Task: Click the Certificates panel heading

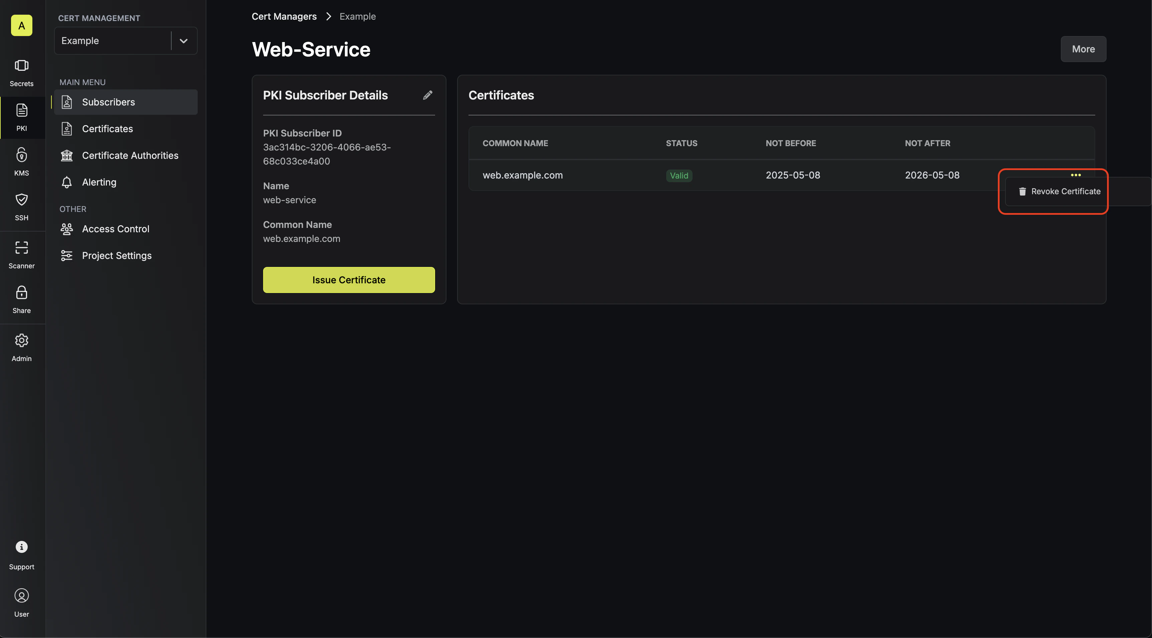Action: point(501,95)
